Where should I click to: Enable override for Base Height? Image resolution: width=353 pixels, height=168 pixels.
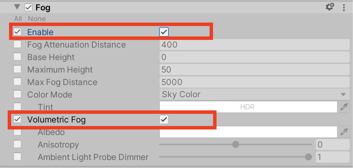point(17,57)
